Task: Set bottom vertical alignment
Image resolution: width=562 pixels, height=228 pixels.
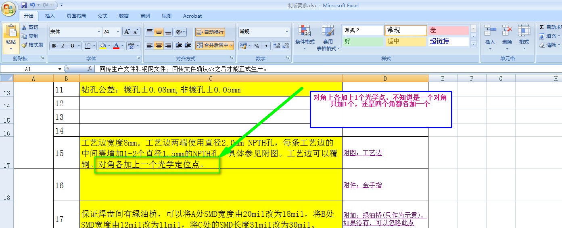Action: click(168, 32)
